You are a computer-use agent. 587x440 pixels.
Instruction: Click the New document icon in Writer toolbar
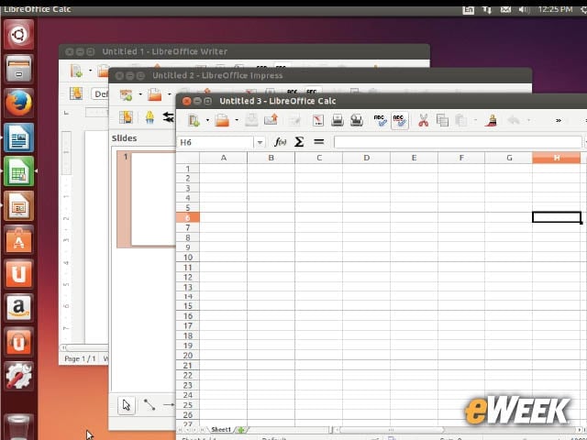(x=76, y=71)
